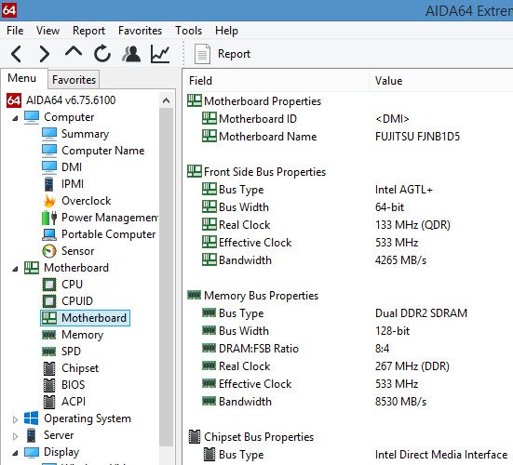Image resolution: width=513 pixels, height=465 pixels.
Task: Go up one level with the Up arrow
Action: pos(74,52)
